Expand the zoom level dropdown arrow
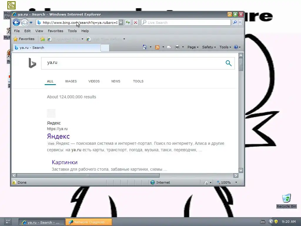The width and height of the screenshot is (301, 226). pos(236,182)
